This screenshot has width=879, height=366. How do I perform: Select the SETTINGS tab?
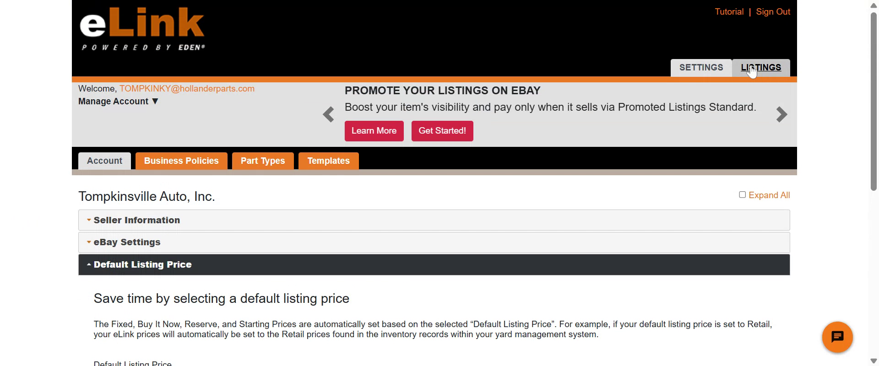point(701,68)
